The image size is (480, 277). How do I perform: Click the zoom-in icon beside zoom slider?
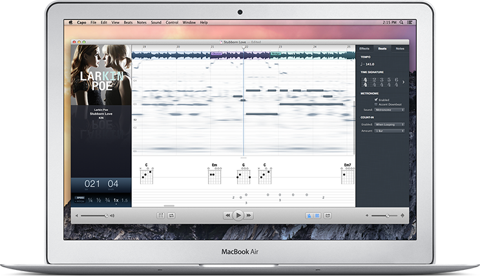[402, 216]
